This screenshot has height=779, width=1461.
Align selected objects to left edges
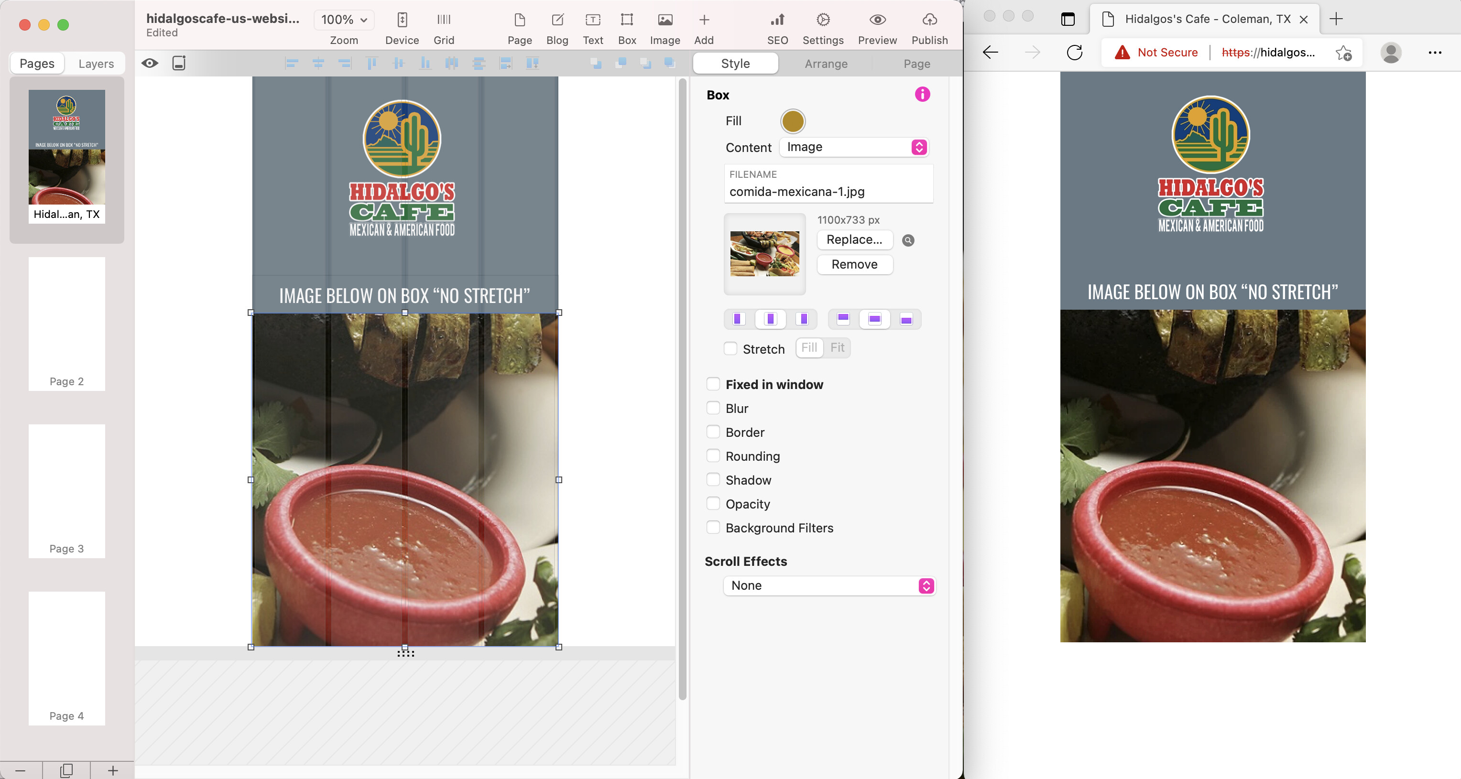pos(292,64)
